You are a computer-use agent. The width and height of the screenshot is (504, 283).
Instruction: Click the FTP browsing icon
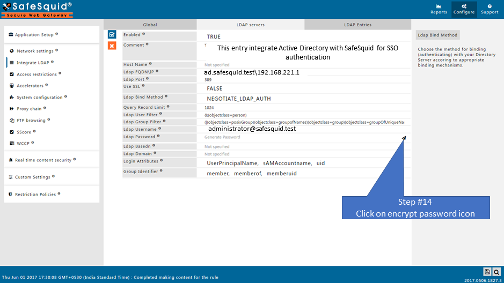click(x=12, y=120)
